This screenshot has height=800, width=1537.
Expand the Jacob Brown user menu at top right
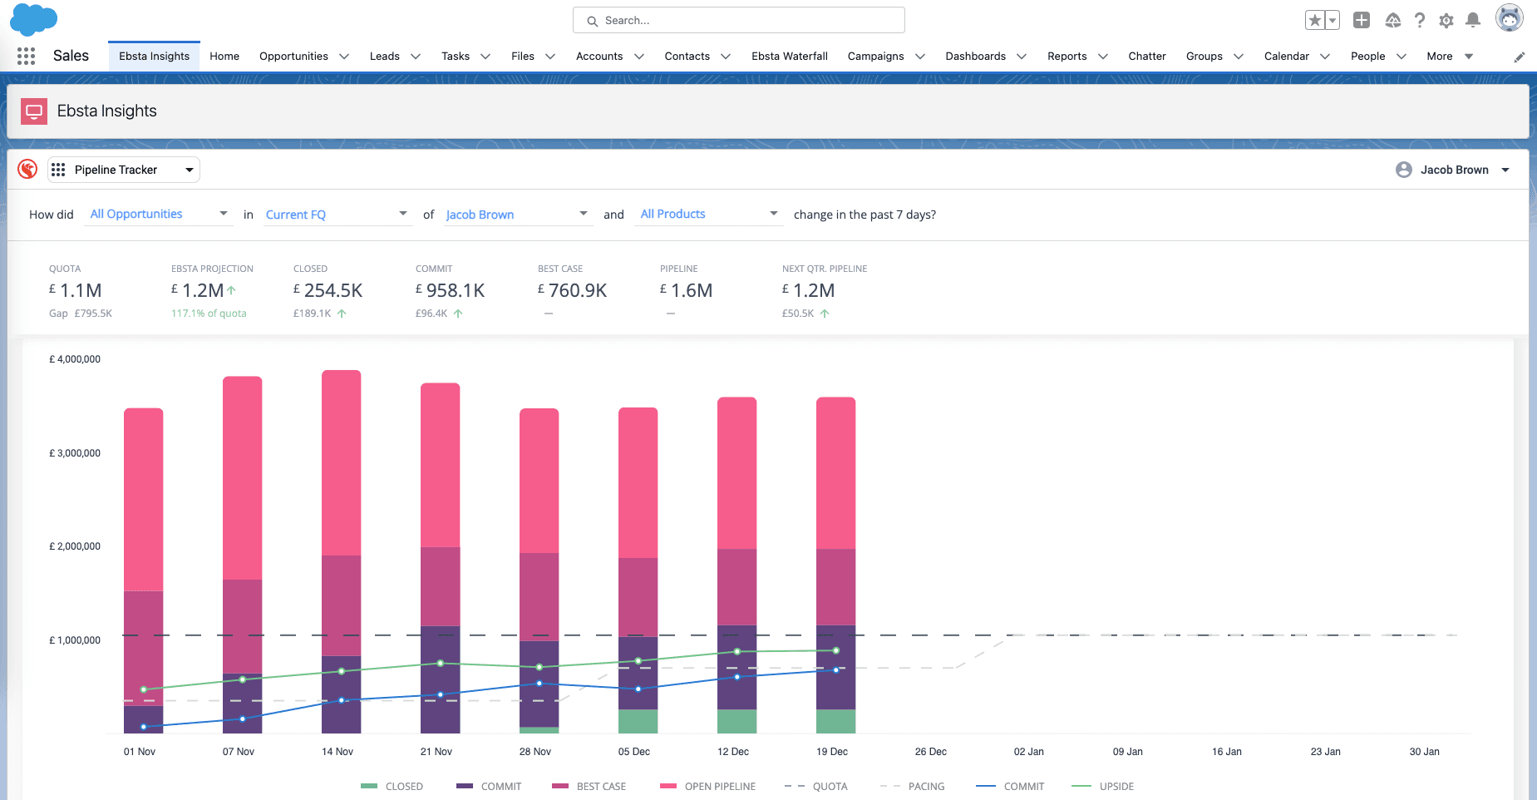pos(1505,170)
